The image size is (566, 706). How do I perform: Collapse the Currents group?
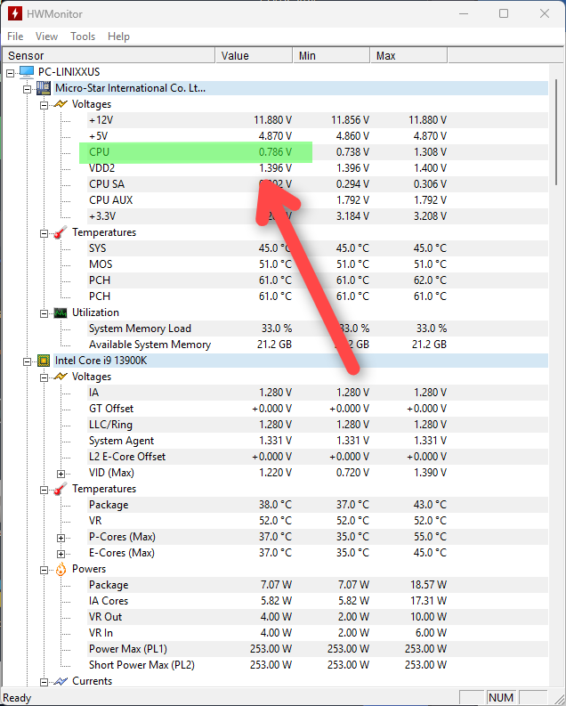coord(44,682)
